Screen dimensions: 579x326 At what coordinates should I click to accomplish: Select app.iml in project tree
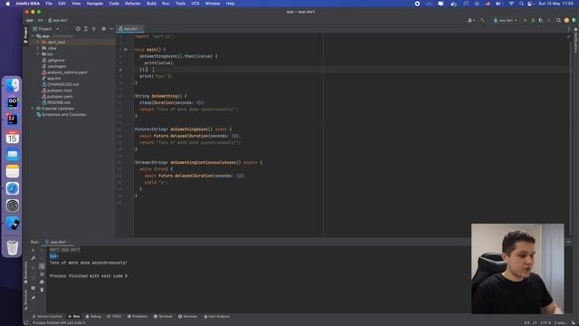point(52,79)
